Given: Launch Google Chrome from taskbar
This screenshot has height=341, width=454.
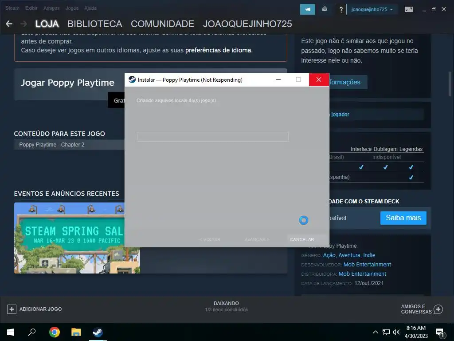Looking at the screenshot, I should click(55, 332).
